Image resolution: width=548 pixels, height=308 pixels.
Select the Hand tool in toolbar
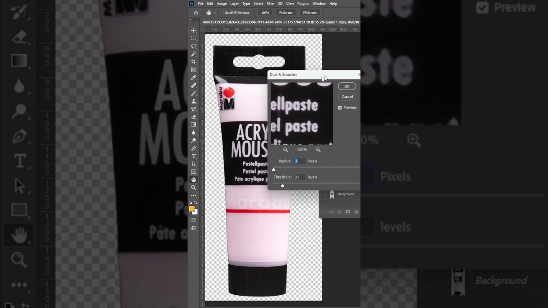point(194,180)
